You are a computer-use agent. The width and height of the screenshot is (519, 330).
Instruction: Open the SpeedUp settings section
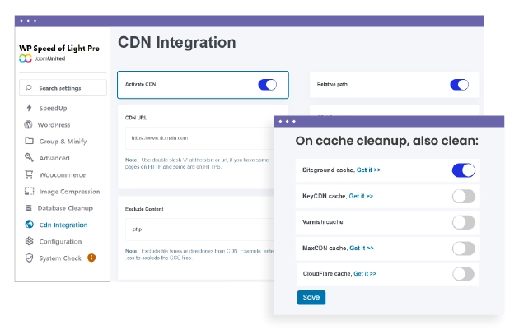[53, 108]
